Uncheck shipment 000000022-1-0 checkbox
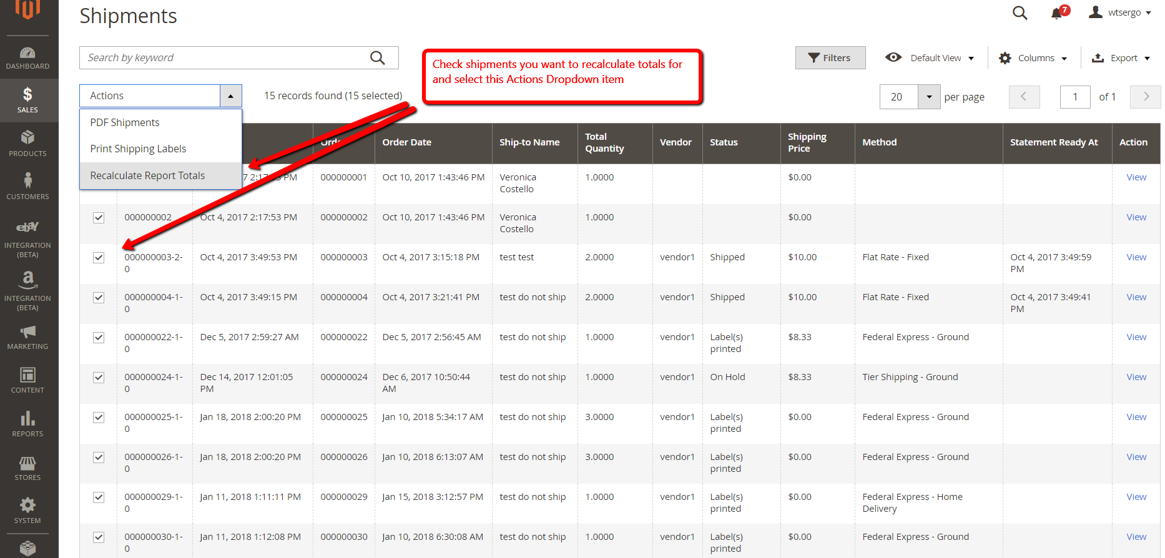 (x=99, y=338)
